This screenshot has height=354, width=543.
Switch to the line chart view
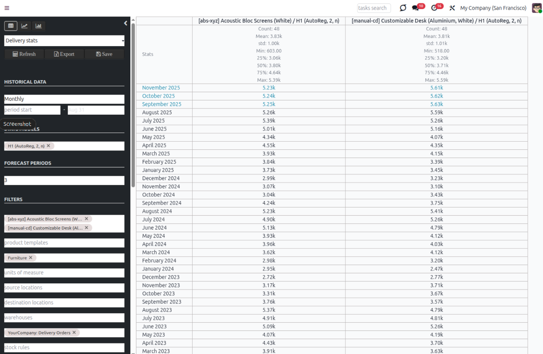coord(25,25)
